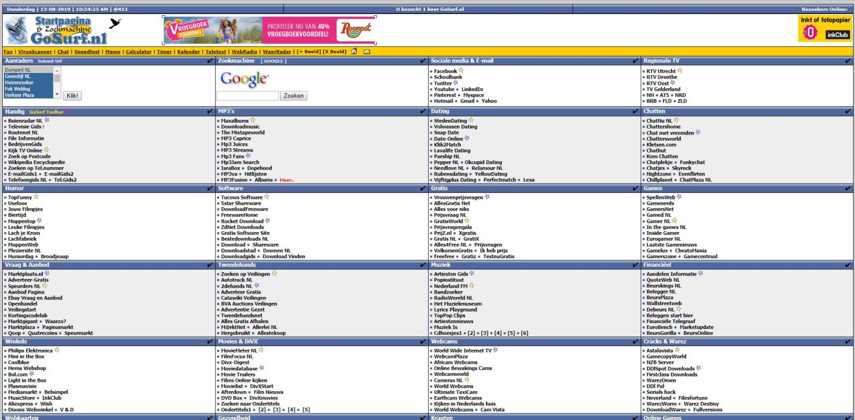
Task: Click the star beside Date-Online
Action: tap(467, 138)
